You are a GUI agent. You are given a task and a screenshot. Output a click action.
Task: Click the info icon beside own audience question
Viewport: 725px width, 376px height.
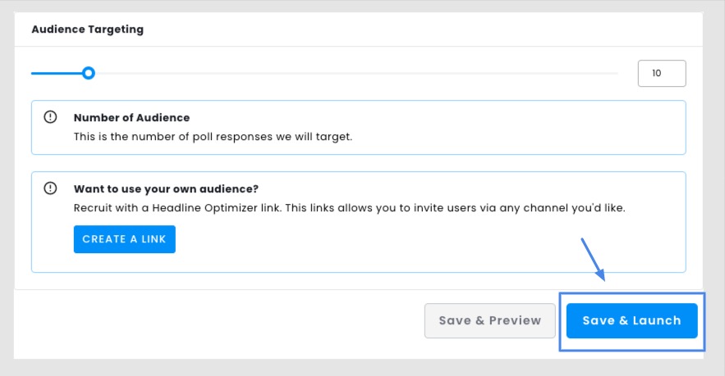(x=50, y=188)
